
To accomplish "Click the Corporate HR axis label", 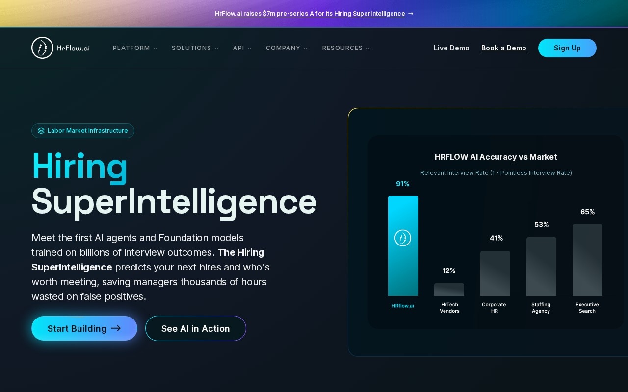I will (x=494, y=308).
